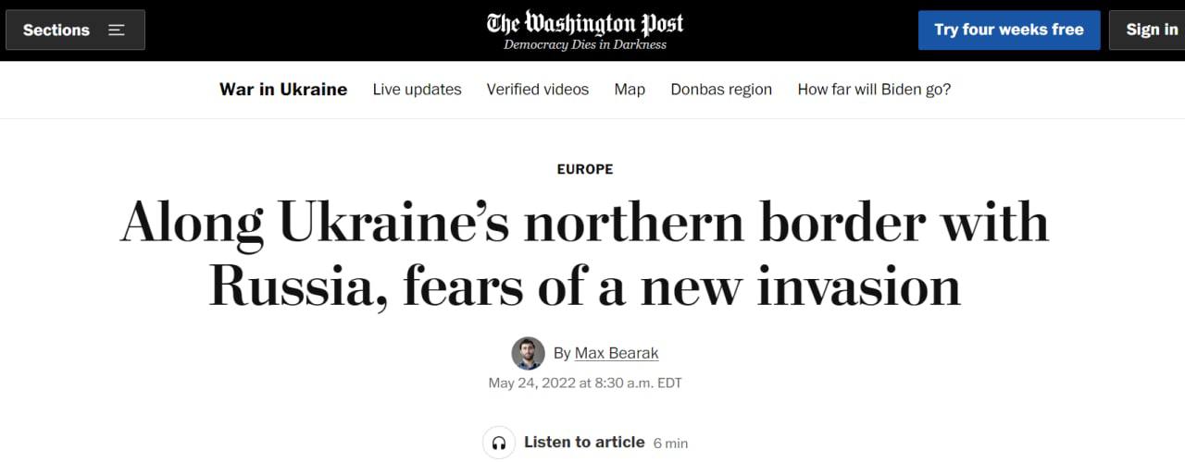Open the Donbas region link
Image resolution: width=1185 pixels, height=462 pixels.
(x=721, y=90)
